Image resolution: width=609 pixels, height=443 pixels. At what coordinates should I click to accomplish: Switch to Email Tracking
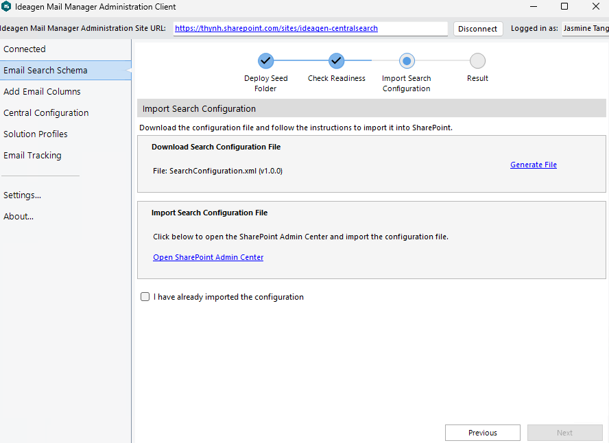click(x=65, y=156)
